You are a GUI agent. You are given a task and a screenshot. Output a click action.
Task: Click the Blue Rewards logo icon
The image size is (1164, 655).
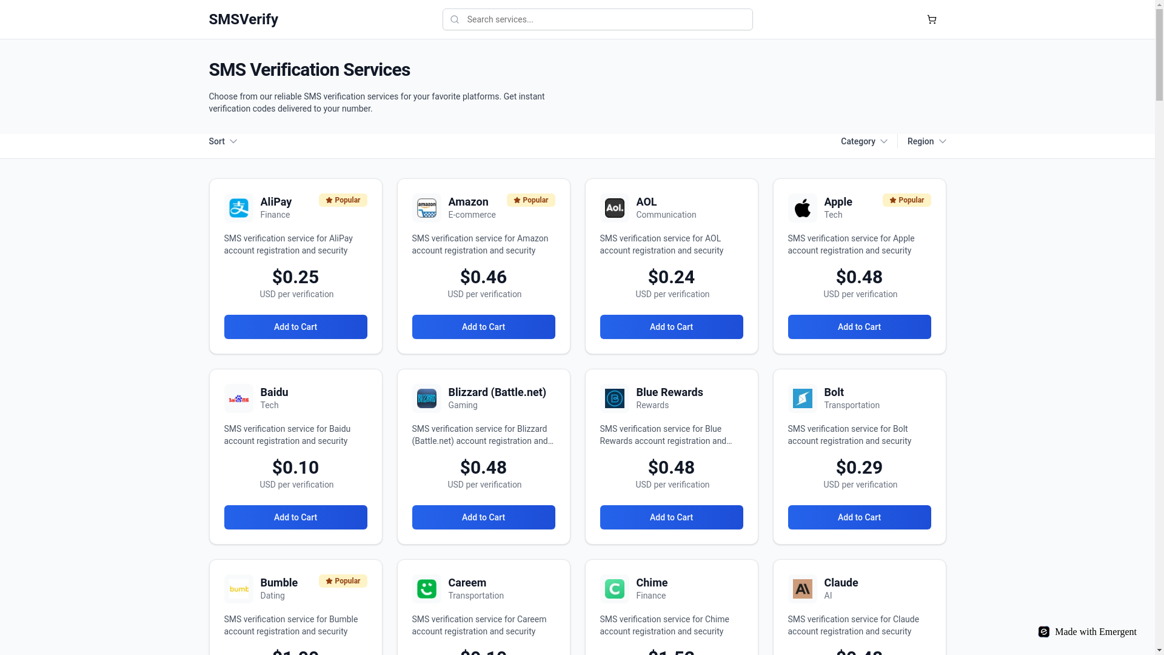click(614, 398)
